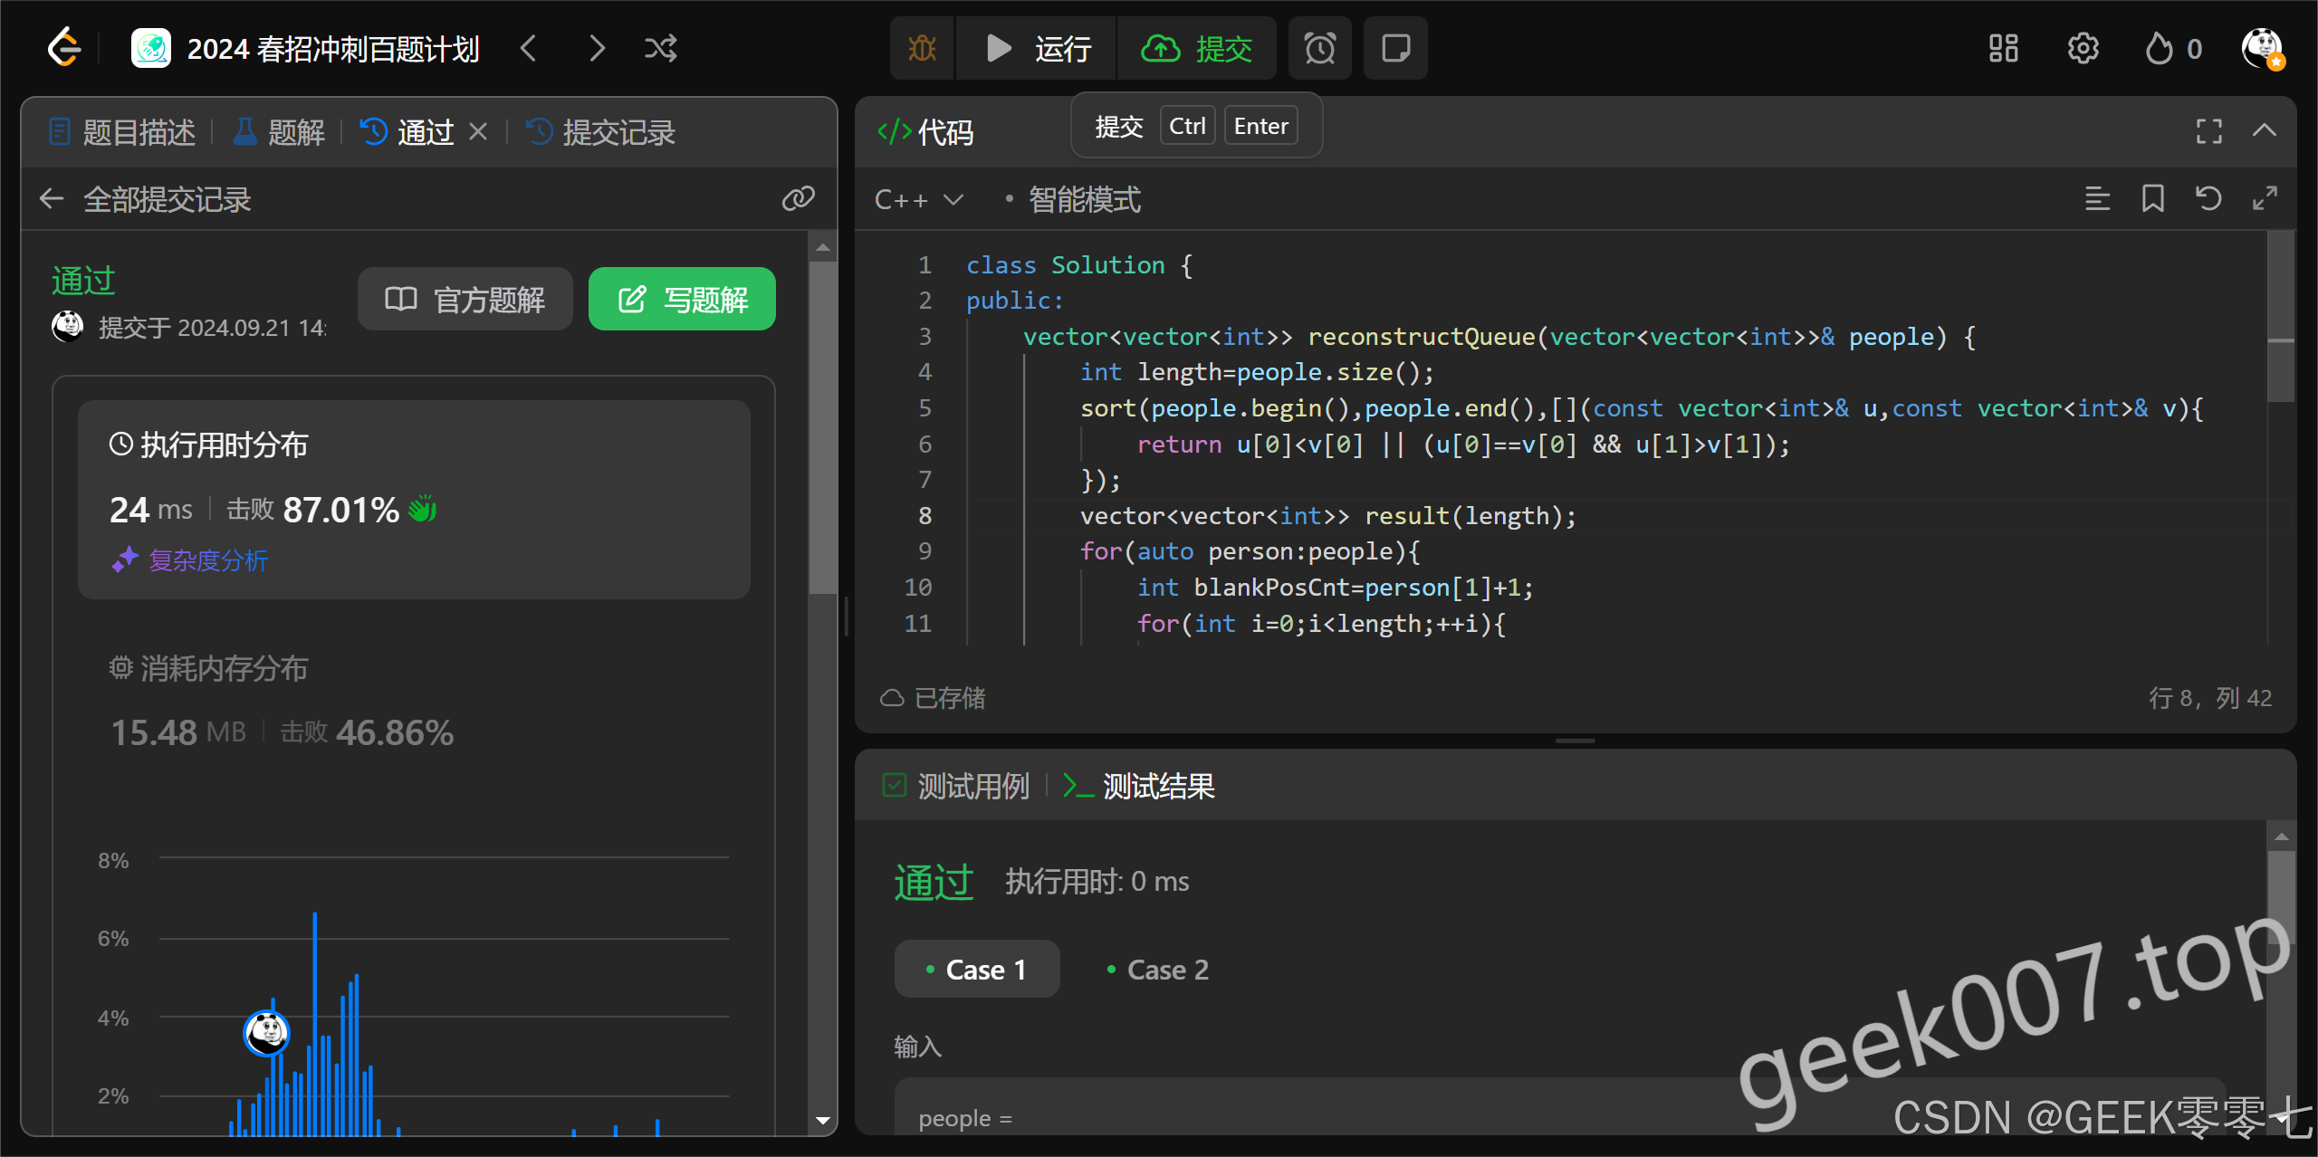Go to the next problem arrow
Screen dimensions: 2318x1157
click(x=596, y=48)
